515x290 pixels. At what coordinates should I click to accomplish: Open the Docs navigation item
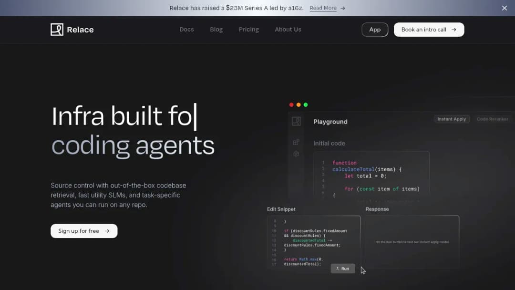coord(186,30)
